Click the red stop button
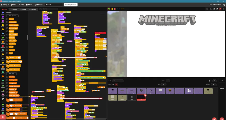 (x=115, y=9)
